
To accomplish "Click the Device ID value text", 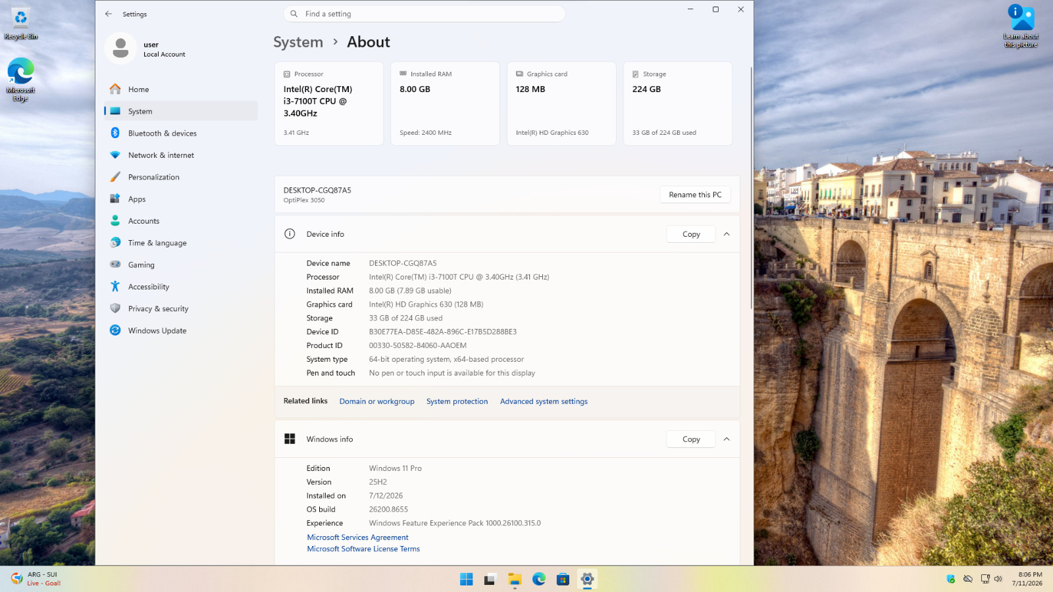I will 442,332.
